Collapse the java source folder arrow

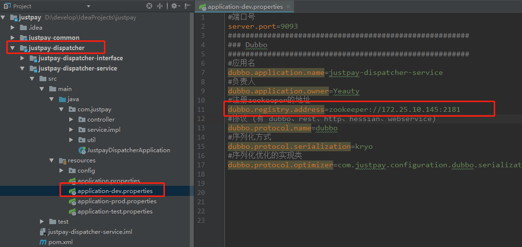(52, 99)
